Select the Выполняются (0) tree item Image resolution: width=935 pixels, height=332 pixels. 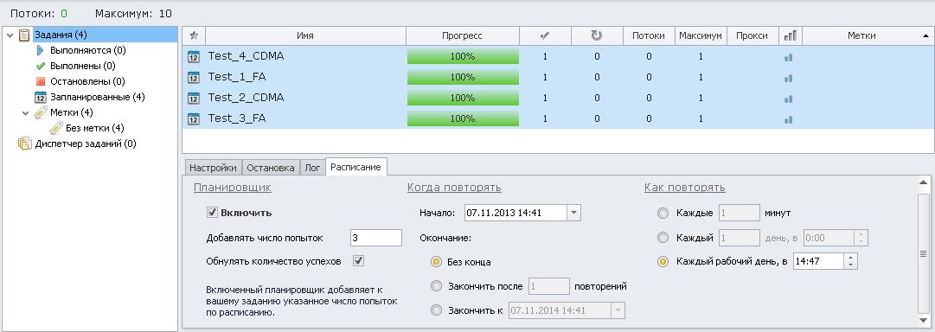[87, 50]
